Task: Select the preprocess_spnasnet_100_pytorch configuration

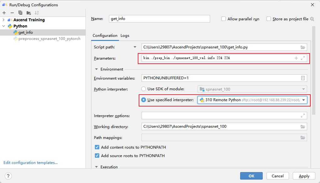Action: (x=49, y=39)
